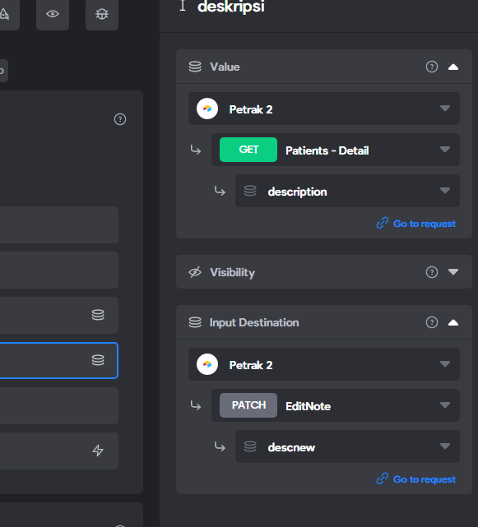
Task: Expand the Visibility section
Action: 453,271
